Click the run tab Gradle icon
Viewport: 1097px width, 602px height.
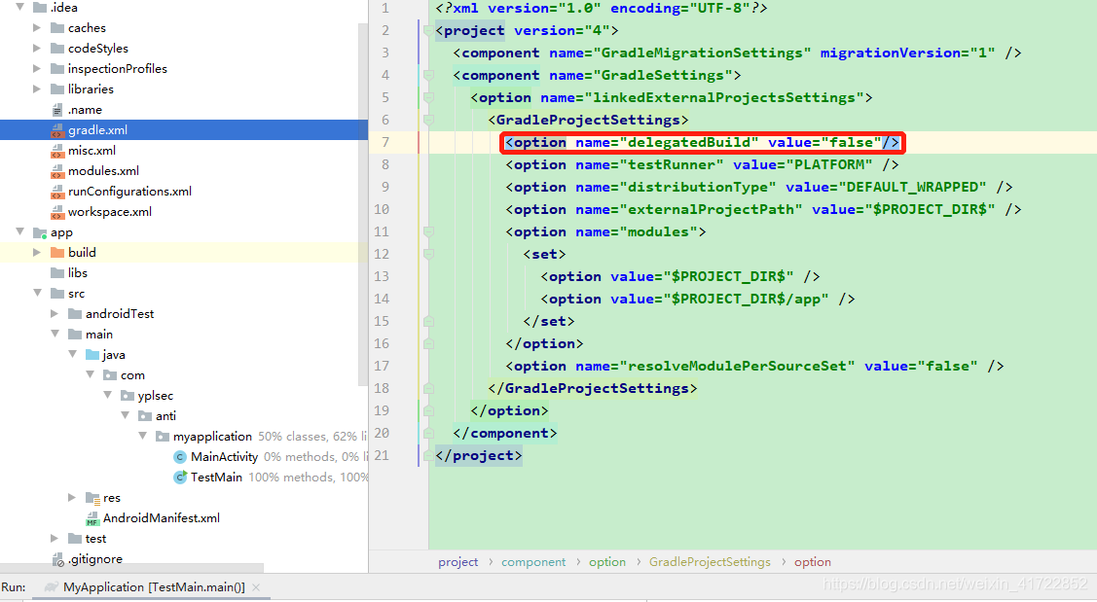pos(51,587)
